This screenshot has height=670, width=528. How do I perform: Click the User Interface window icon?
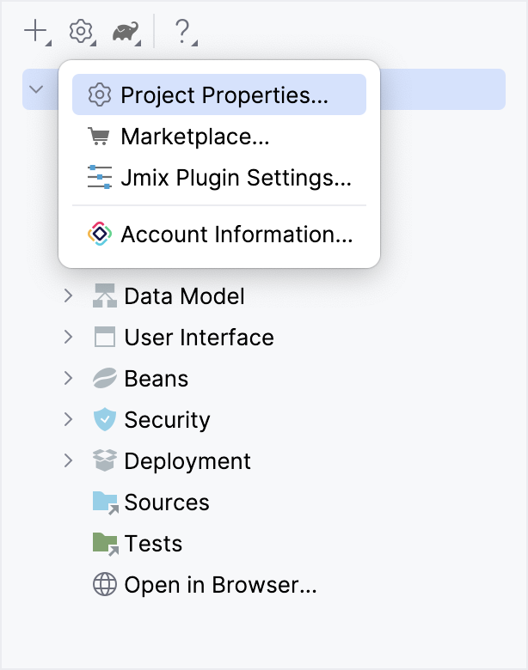[x=105, y=338]
